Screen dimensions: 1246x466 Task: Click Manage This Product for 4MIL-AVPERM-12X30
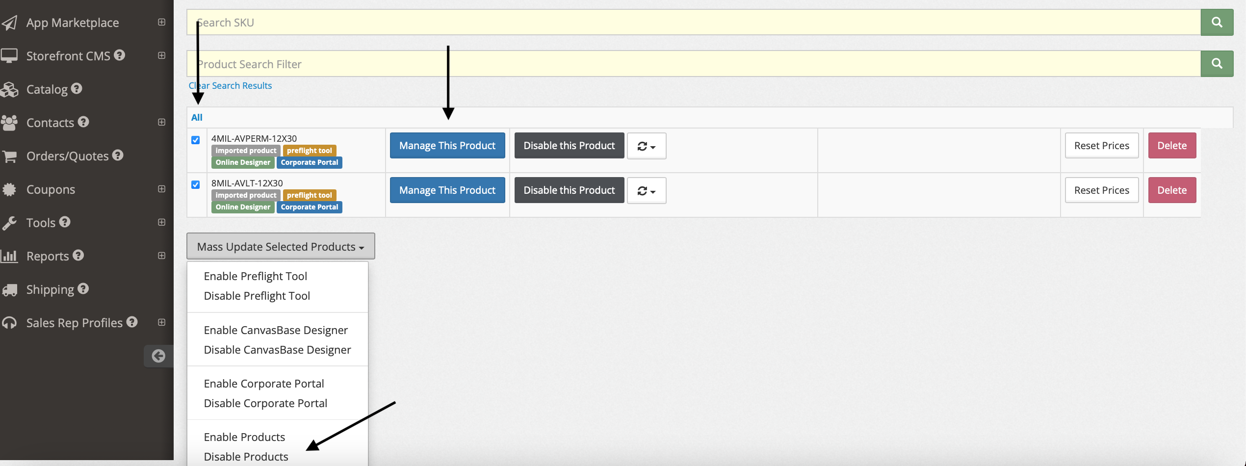point(447,146)
